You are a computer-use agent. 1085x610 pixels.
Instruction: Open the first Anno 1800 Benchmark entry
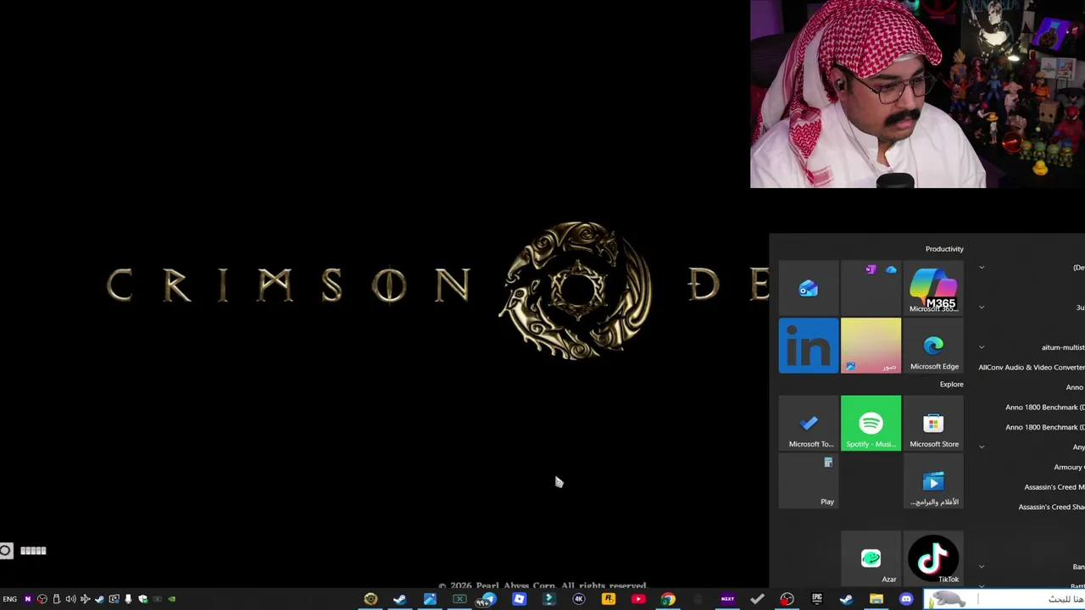1044,408
